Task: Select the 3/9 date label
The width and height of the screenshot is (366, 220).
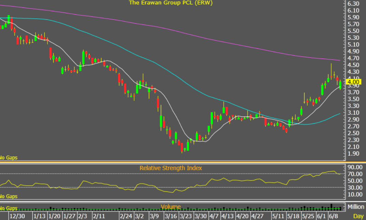Action: 154,216
